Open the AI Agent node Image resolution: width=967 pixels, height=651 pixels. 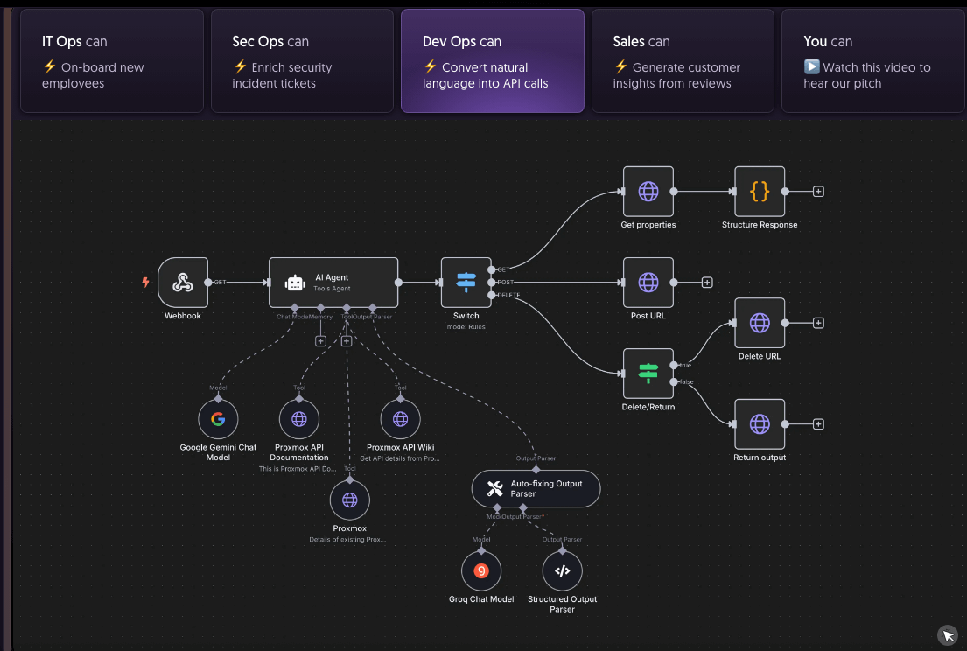tap(333, 283)
